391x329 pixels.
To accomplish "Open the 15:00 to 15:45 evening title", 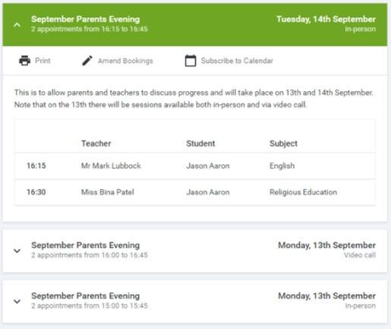I will 86,296.
